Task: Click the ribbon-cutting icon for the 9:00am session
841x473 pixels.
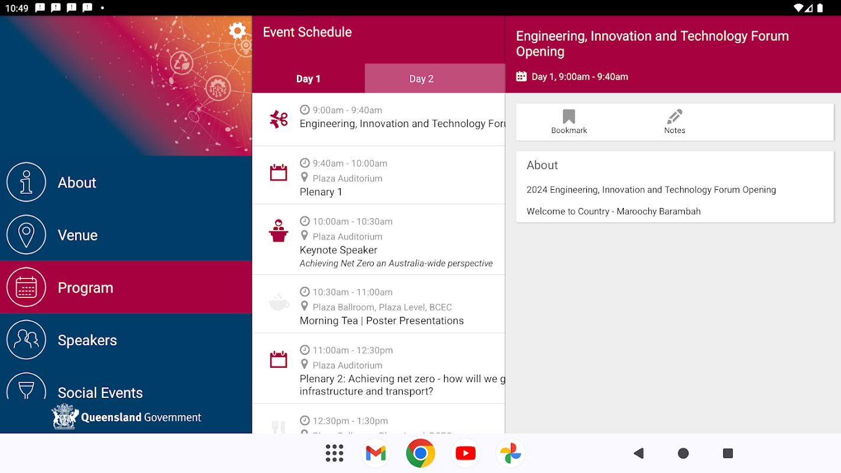Action: [x=279, y=119]
